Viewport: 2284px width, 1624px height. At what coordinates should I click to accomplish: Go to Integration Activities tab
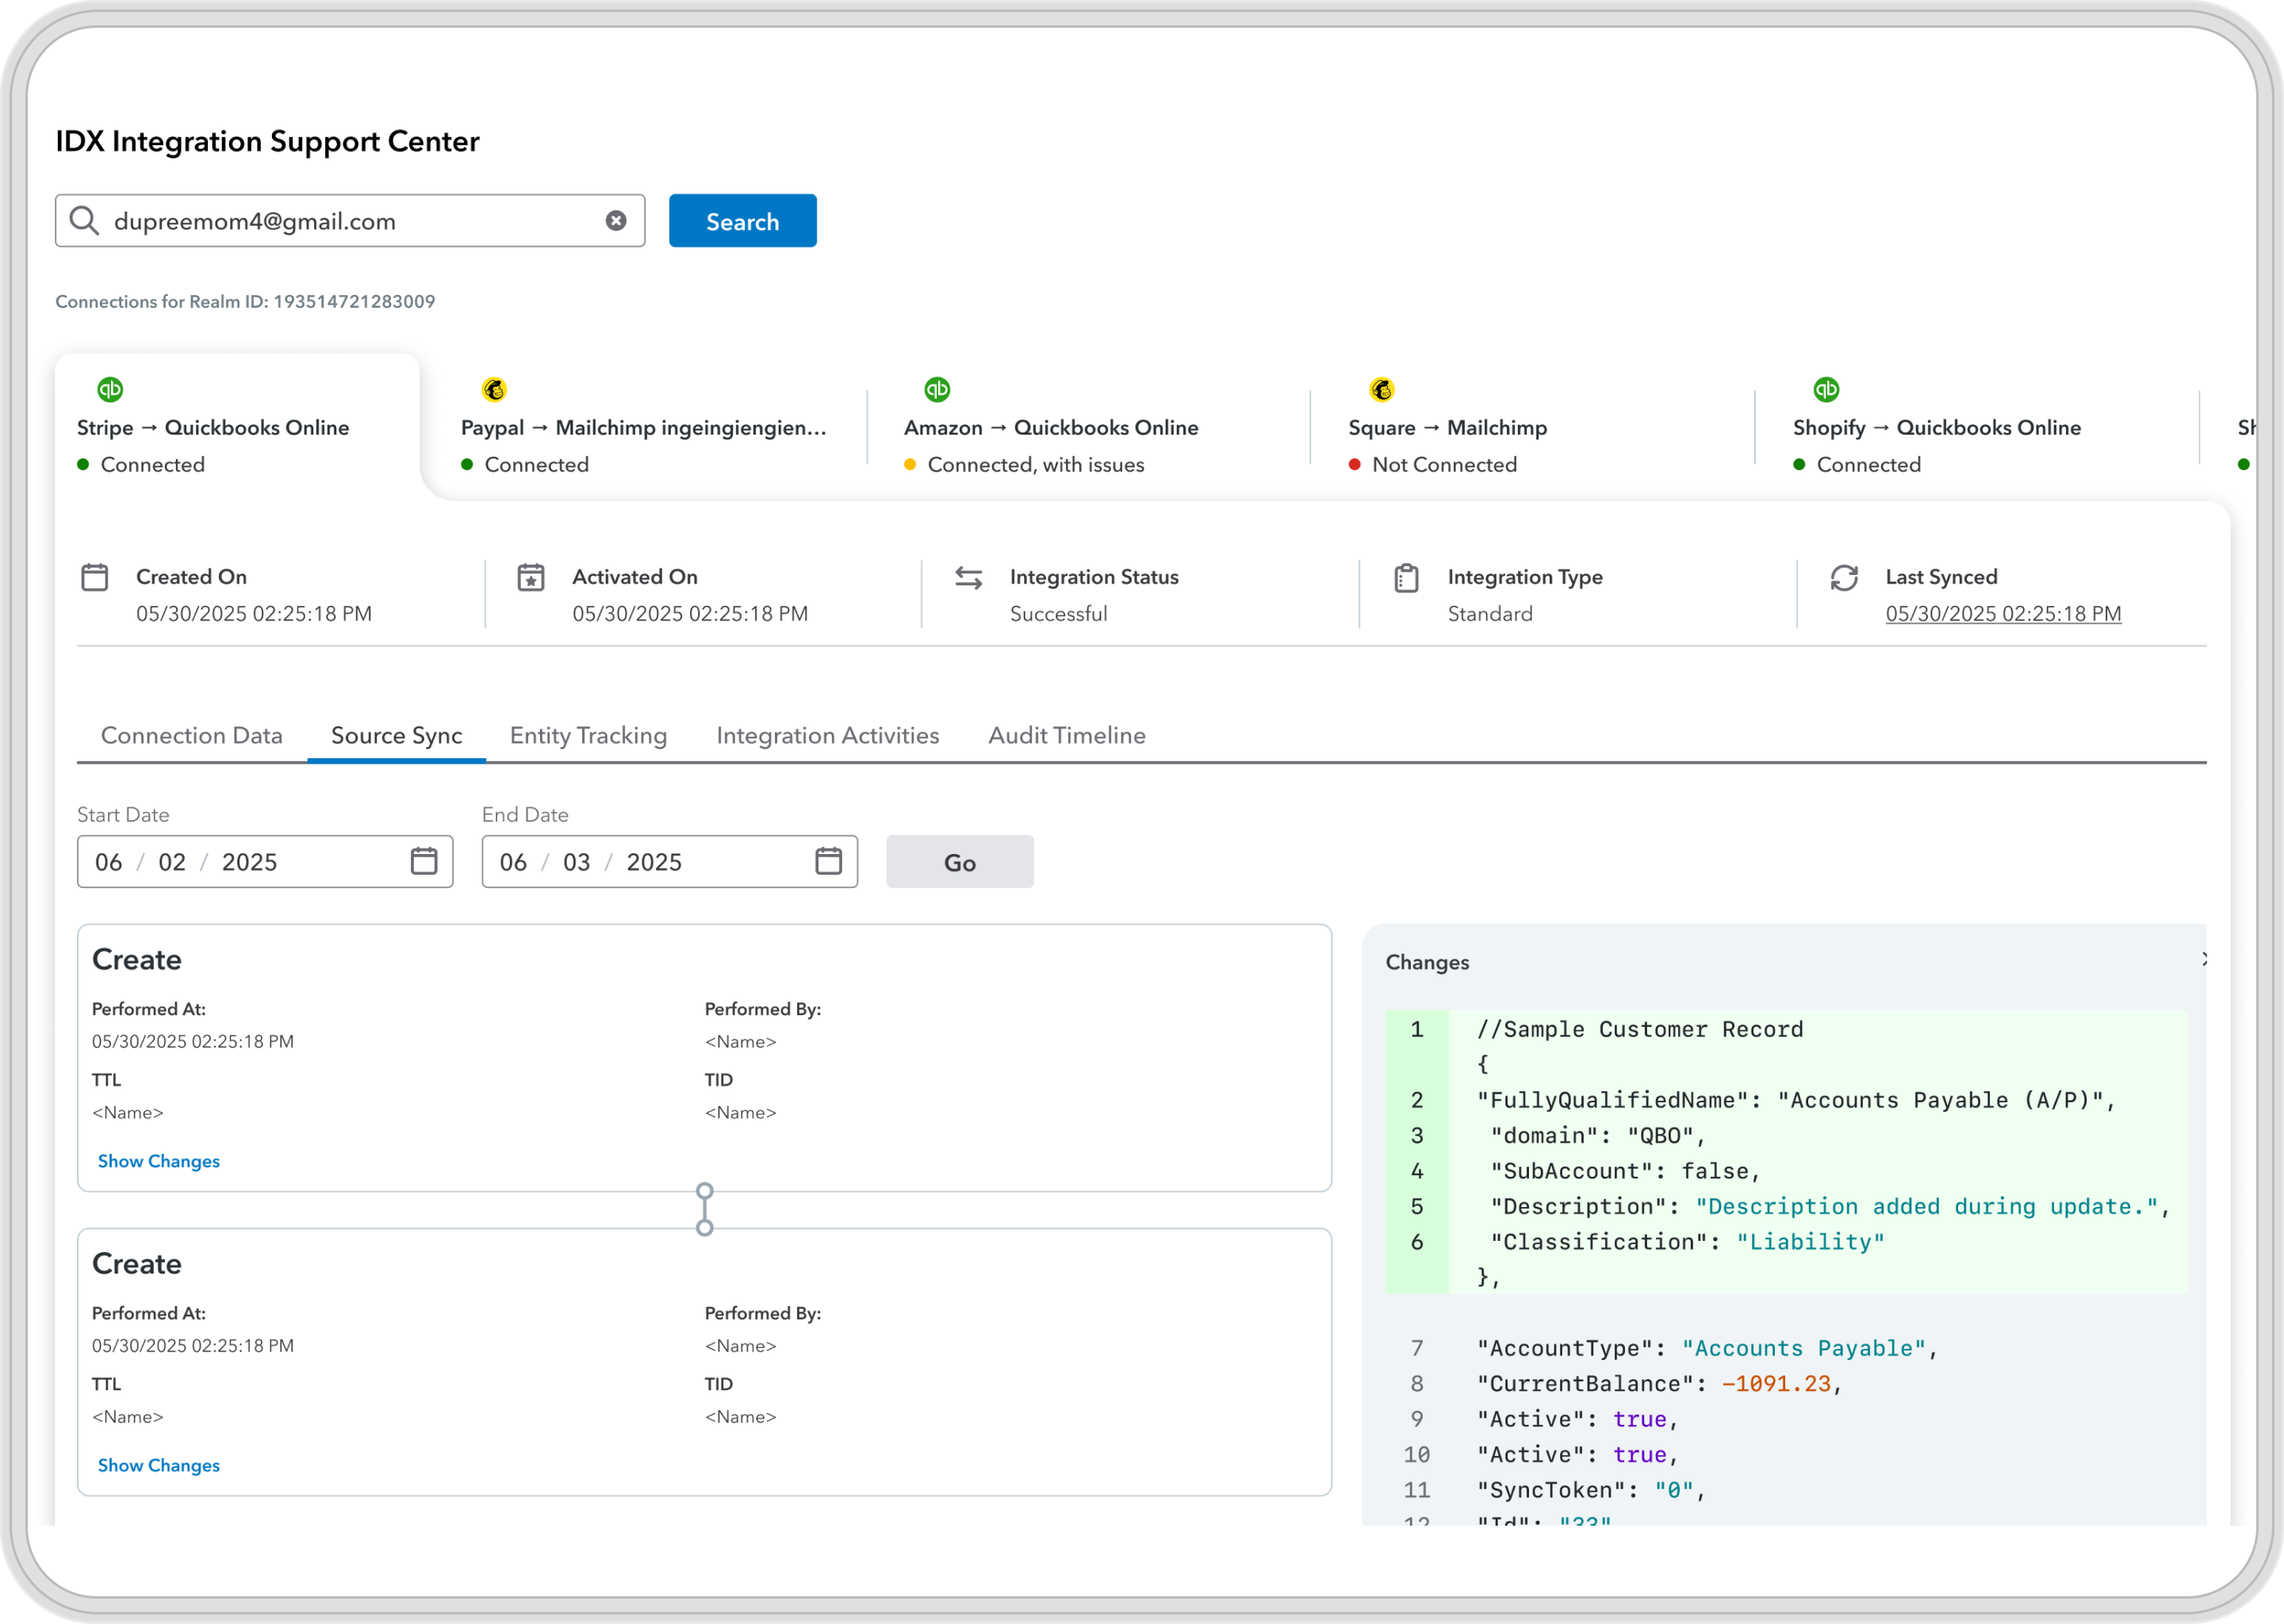(828, 736)
